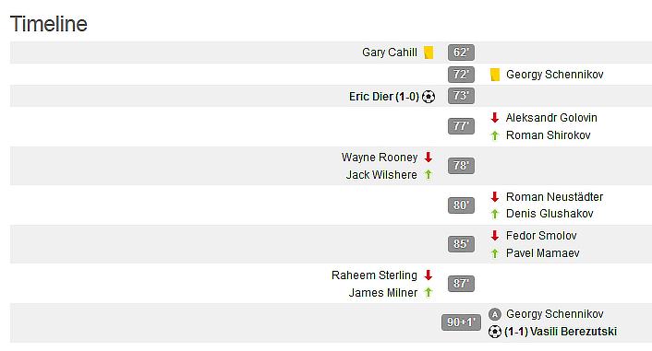Click green up arrow beside Jack Wilshere
652x351 pixels.
(x=429, y=175)
